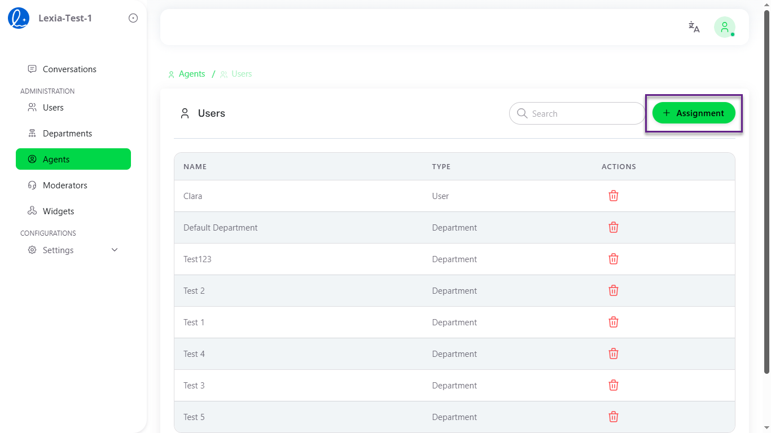Screen dimensions: 771x433
Task: Open the Agents breadcrumb link
Action: [192, 73]
